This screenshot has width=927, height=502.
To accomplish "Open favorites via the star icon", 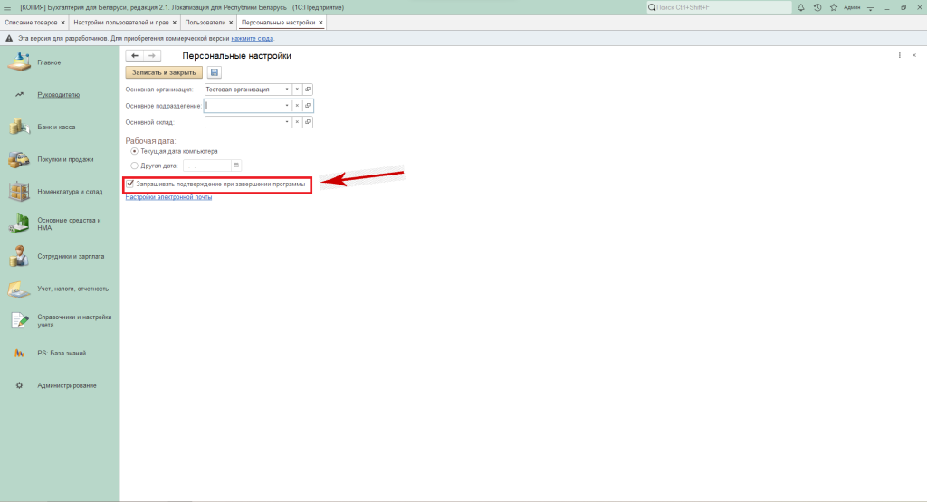I will point(833,7).
